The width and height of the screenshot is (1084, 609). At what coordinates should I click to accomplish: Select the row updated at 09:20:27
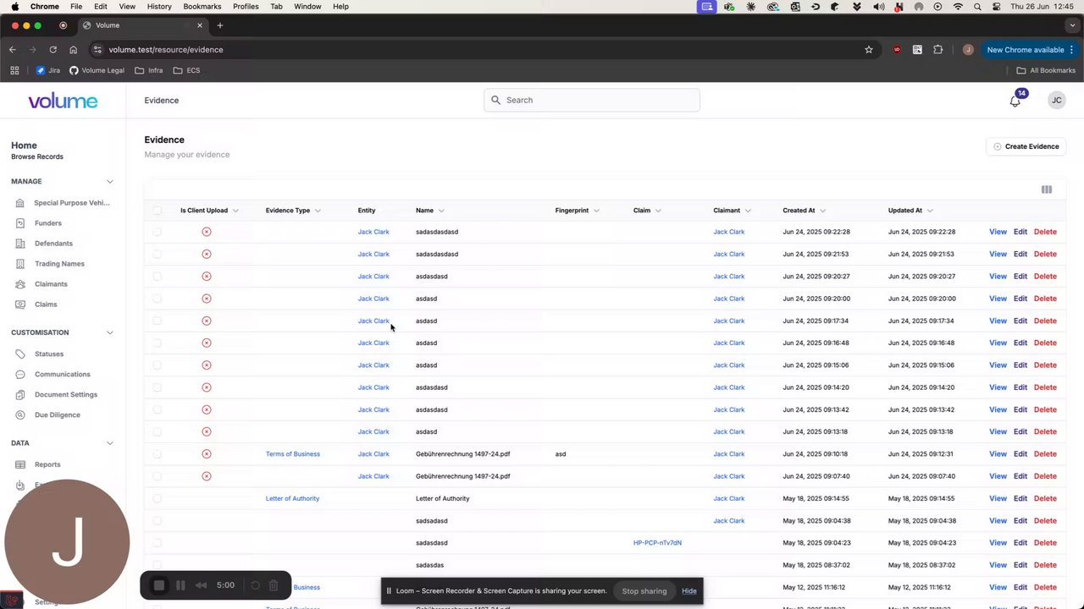tap(157, 277)
